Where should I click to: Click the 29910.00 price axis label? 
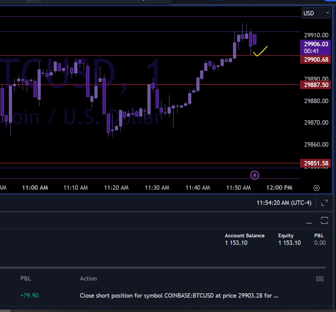316,35
